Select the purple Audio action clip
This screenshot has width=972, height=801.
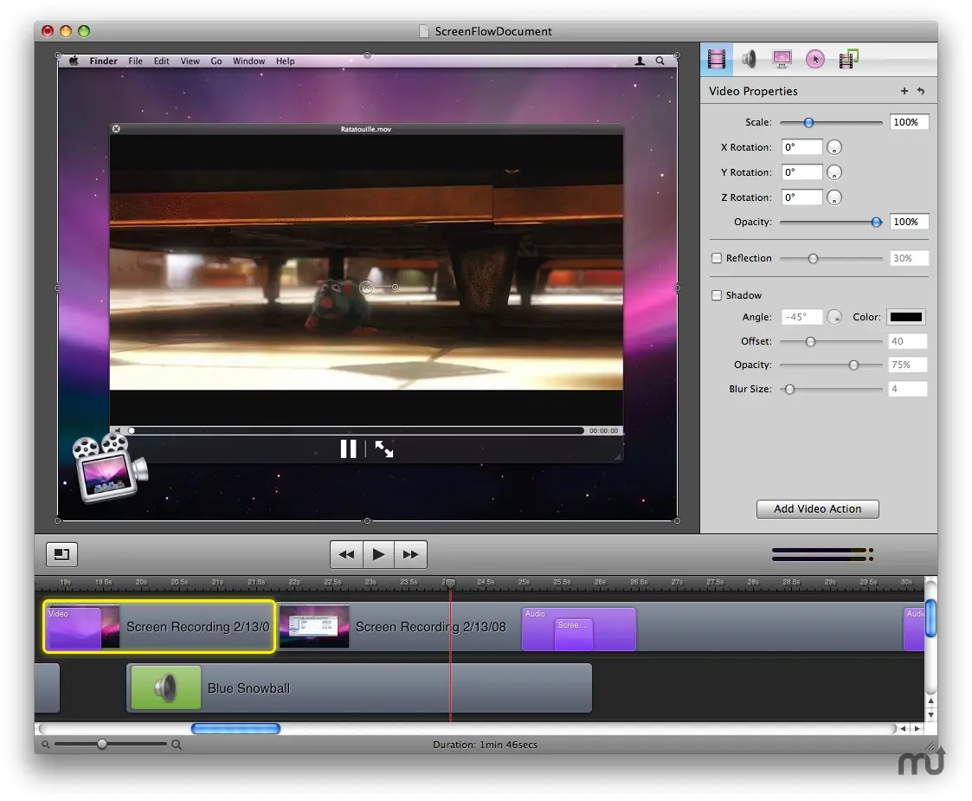pos(578,629)
